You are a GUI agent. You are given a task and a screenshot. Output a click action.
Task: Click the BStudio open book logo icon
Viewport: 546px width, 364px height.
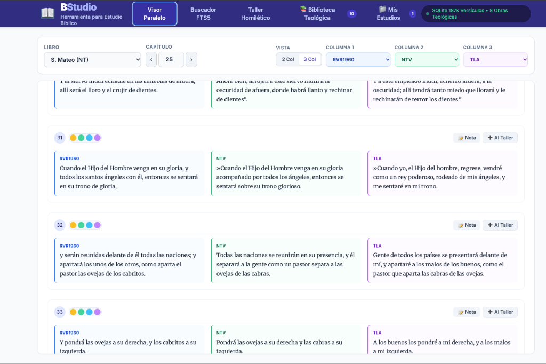[x=47, y=13]
